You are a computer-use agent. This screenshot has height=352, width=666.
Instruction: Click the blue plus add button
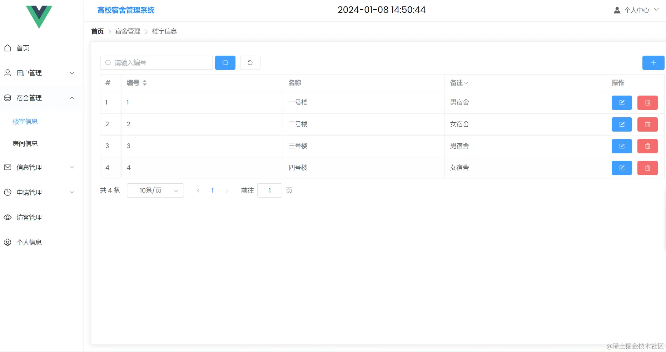(653, 63)
